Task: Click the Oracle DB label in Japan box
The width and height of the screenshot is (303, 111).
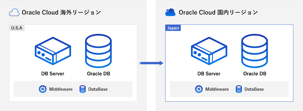Action: [255, 74]
